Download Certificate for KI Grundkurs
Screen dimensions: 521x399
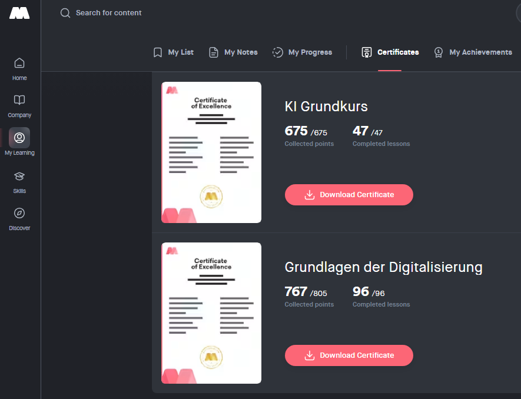[x=349, y=195]
